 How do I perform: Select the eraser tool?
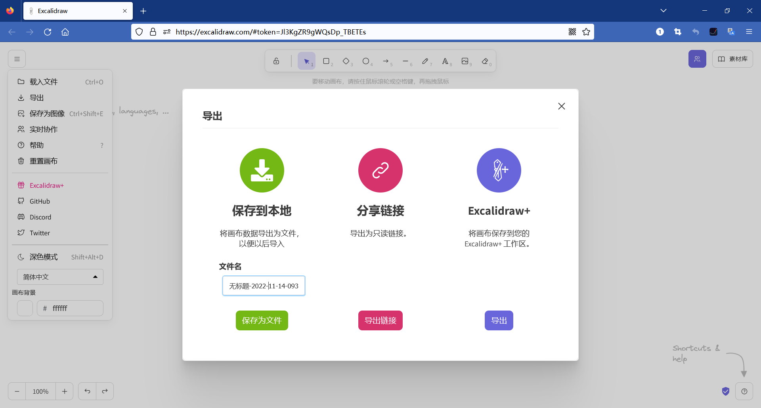[x=485, y=61]
